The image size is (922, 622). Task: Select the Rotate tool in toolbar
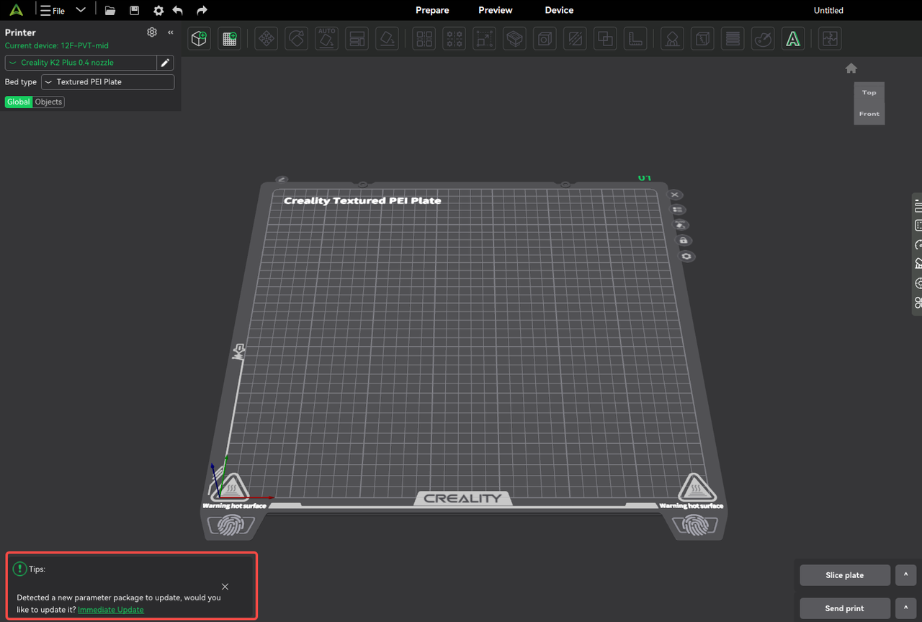(x=297, y=39)
